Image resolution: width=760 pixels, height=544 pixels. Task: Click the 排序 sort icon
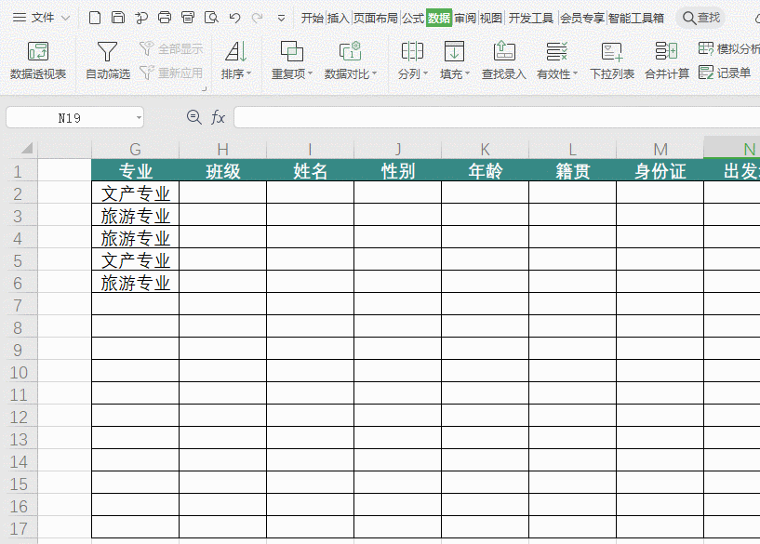tap(236, 51)
